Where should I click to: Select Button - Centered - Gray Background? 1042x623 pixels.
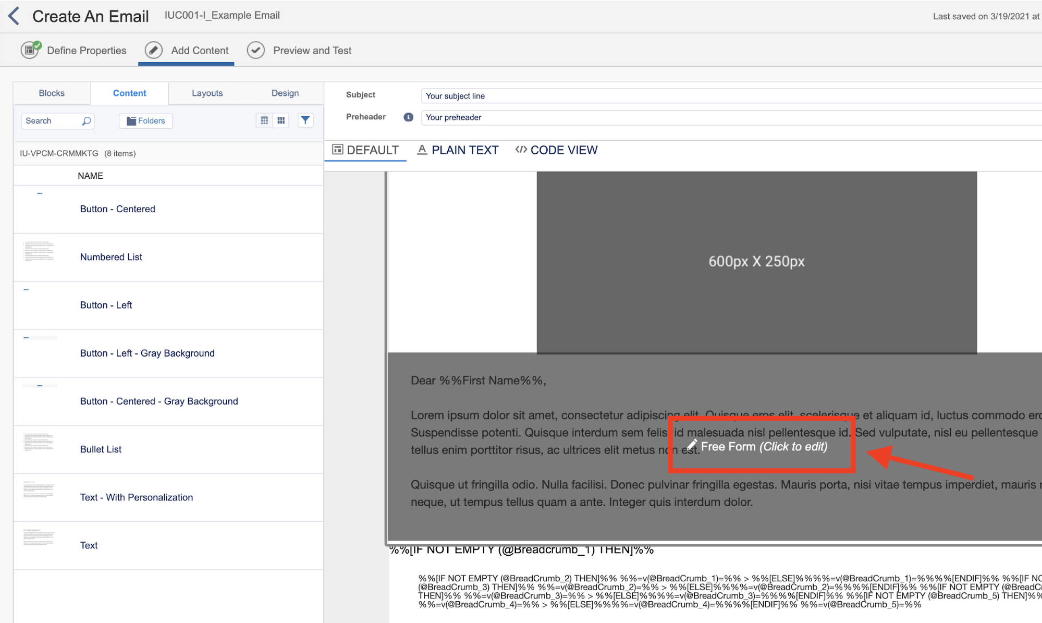tap(168, 401)
